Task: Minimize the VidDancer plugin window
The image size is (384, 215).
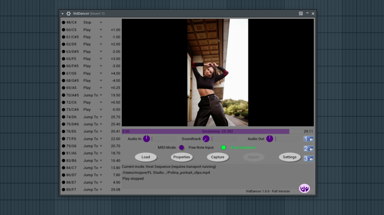Action: pos(307,13)
